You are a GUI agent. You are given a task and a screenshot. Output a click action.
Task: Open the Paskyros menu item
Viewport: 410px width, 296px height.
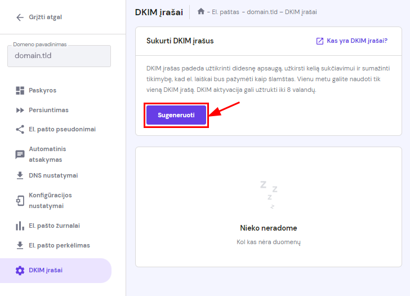pos(43,90)
